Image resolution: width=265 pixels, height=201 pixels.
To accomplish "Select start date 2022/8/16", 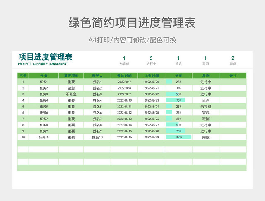I will (x=124, y=137).
